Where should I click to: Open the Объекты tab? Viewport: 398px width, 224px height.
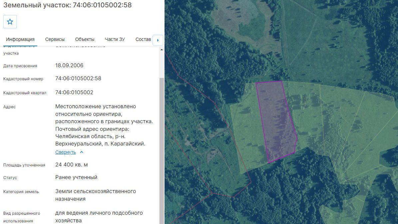tap(85, 39)
